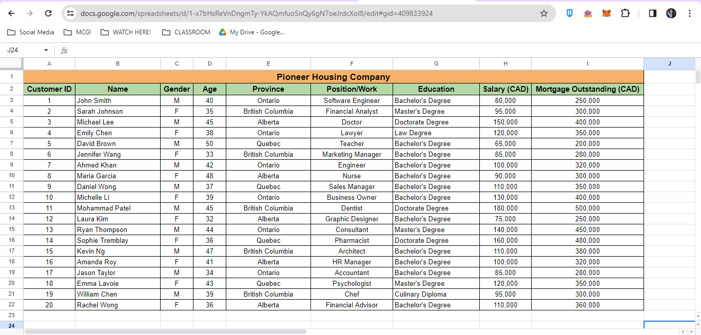Reload the Google Sheets page

pyautogui.click(x=48, y=13)
